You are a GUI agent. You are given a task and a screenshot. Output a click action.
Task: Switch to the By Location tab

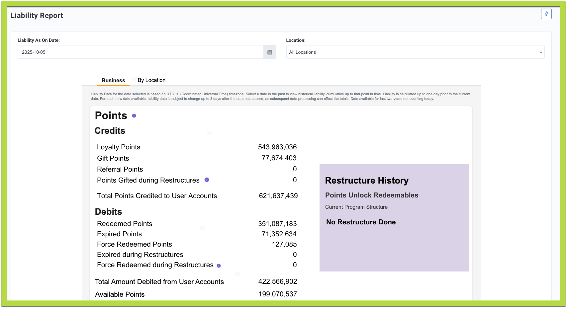[x=151, y=80]
